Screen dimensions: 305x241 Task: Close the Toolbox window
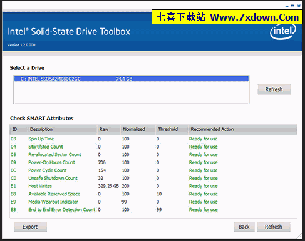299,6
